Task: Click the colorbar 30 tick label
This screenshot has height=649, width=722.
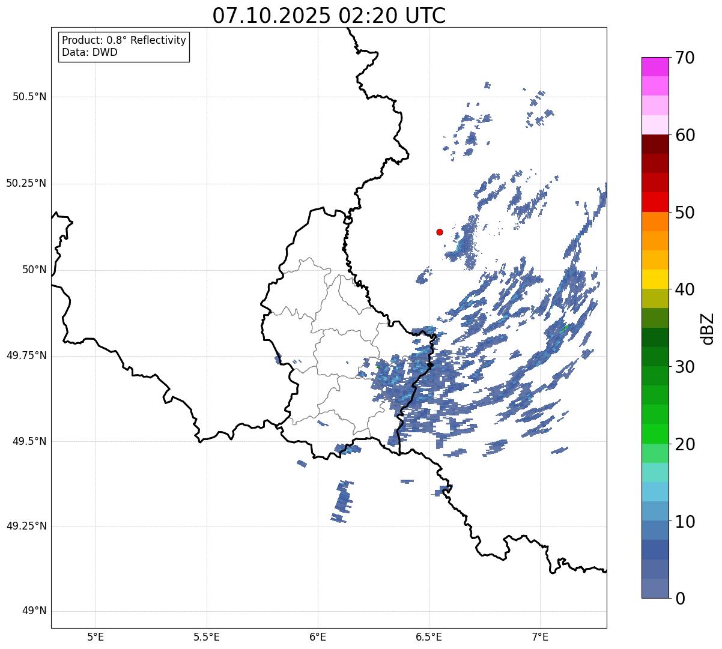Action: point(685,367)
